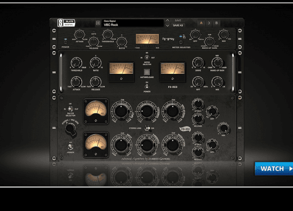
Task: Load the previous preset with the up chevron
Action: 168,21
